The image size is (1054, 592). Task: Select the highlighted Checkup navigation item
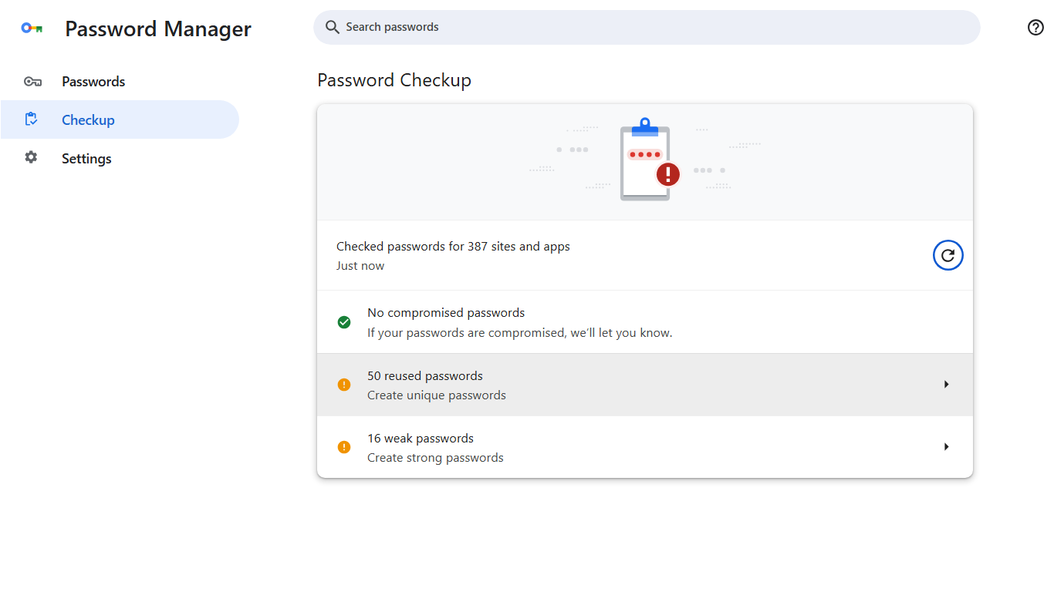click(x=88, y=119)
